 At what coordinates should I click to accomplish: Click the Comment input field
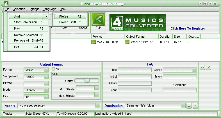[179, 90]
